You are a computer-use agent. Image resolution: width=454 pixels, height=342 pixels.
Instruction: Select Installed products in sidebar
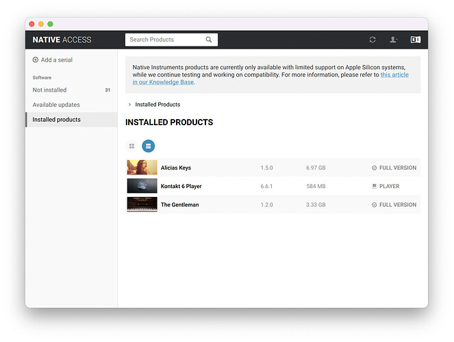(71, 120)
